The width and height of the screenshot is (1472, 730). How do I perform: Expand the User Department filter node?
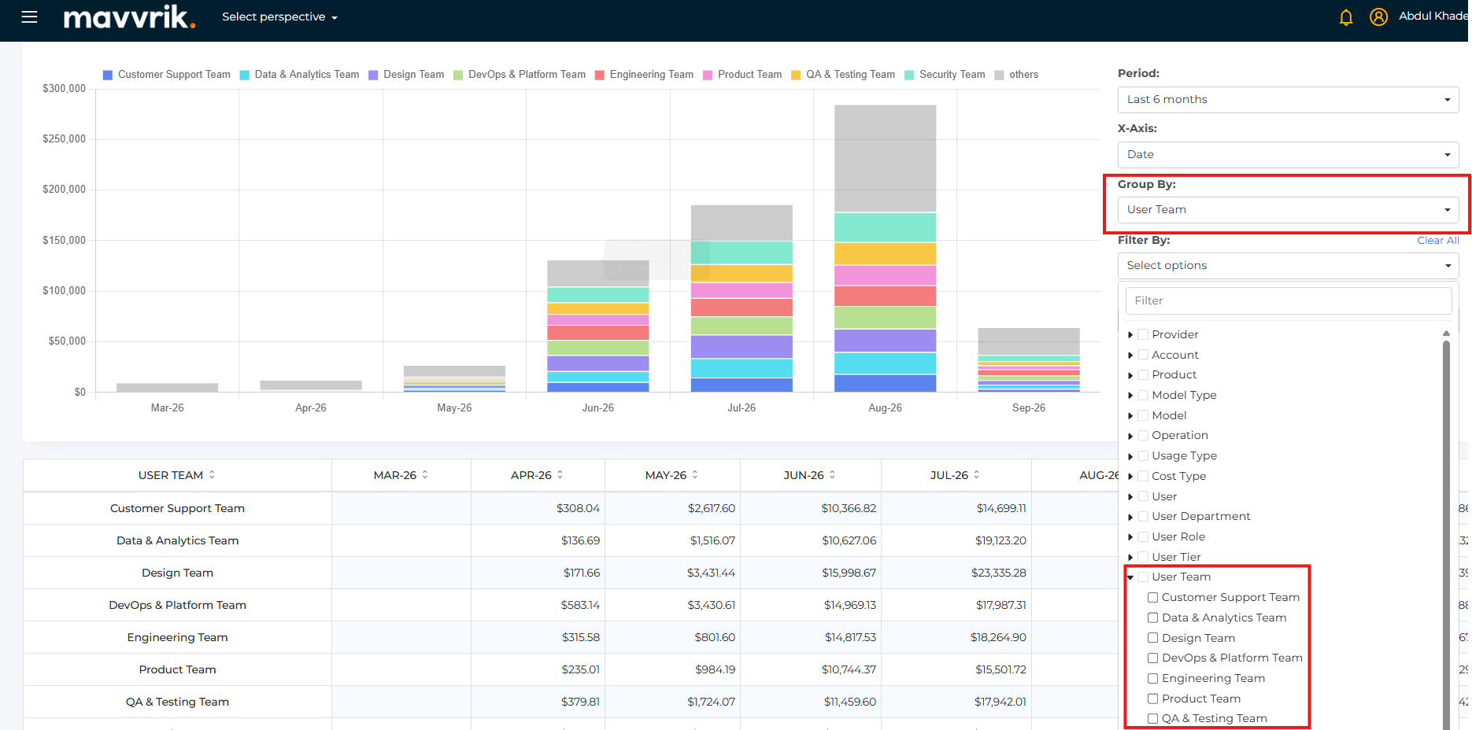[1130, 517]
